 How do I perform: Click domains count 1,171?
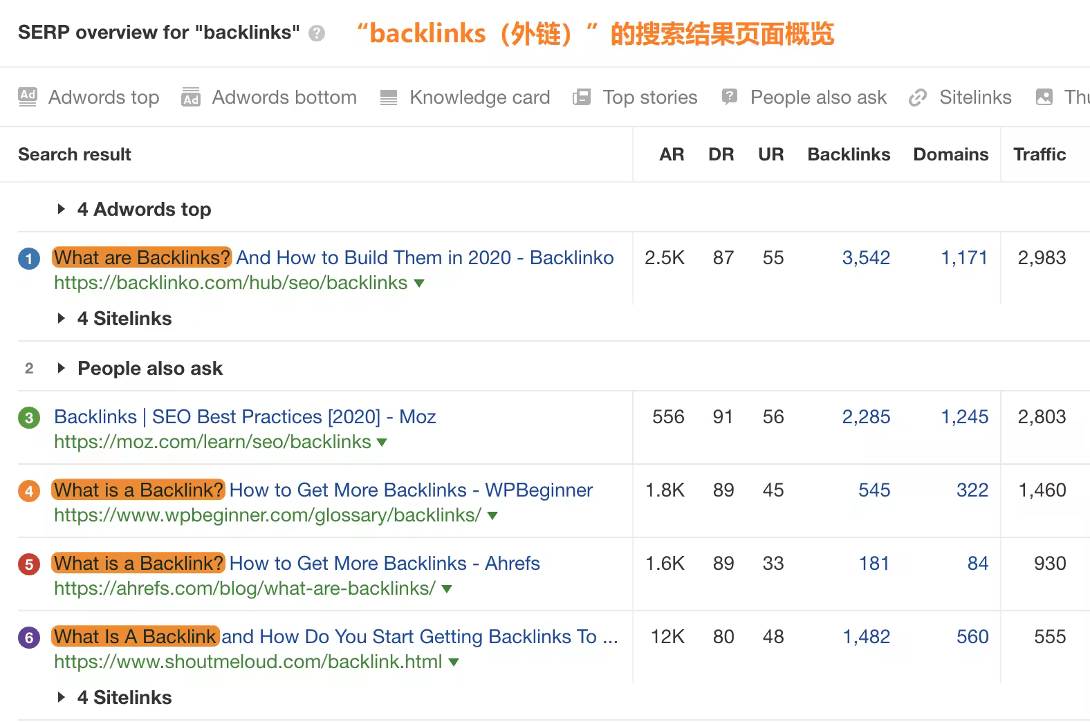964,258
